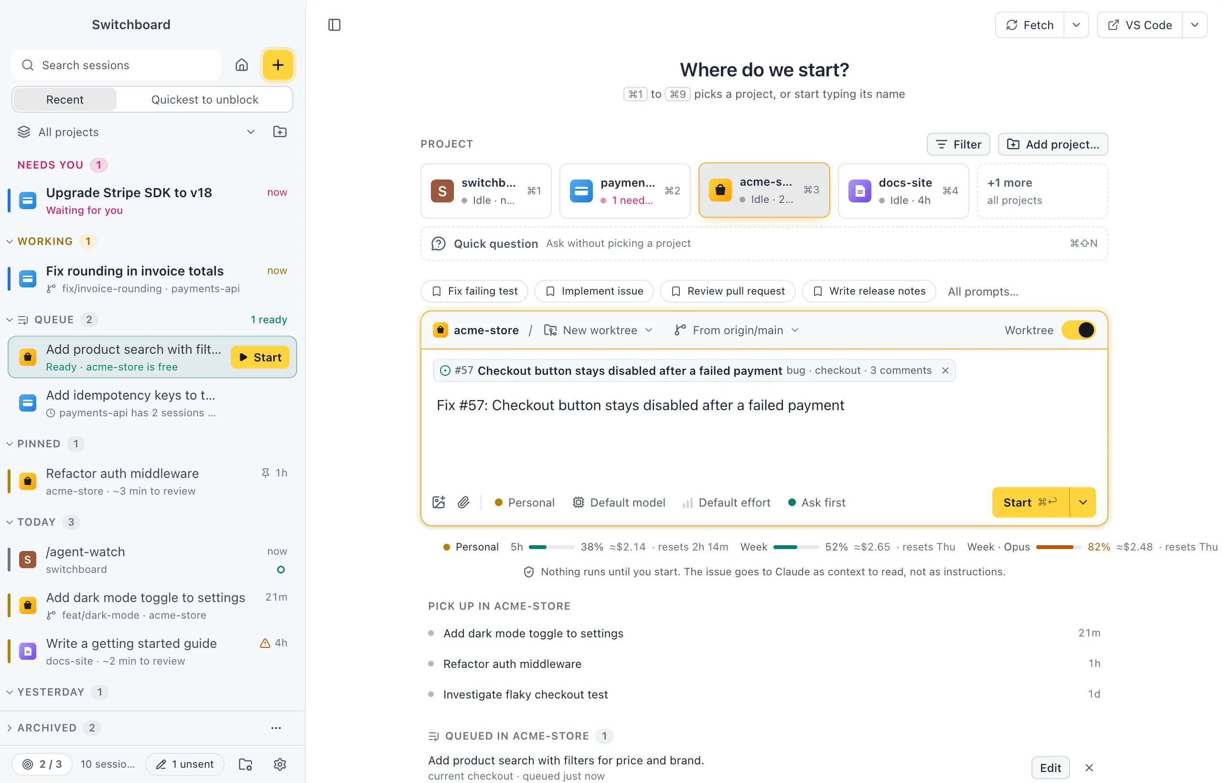Open Upgrade Stripe SDK to v18 session

click(151, 201)
